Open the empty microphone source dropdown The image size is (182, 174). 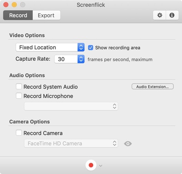pyautogui.click(x=71, y=106)
